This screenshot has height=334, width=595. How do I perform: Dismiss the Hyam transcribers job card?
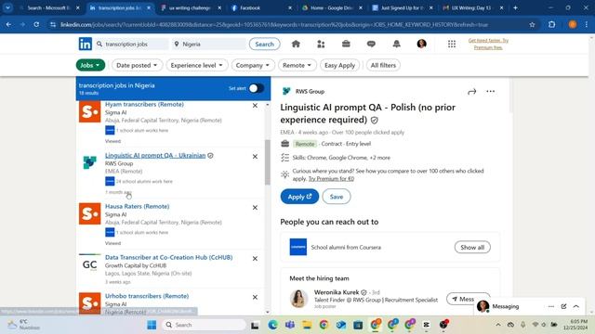(x=255, y=105)
